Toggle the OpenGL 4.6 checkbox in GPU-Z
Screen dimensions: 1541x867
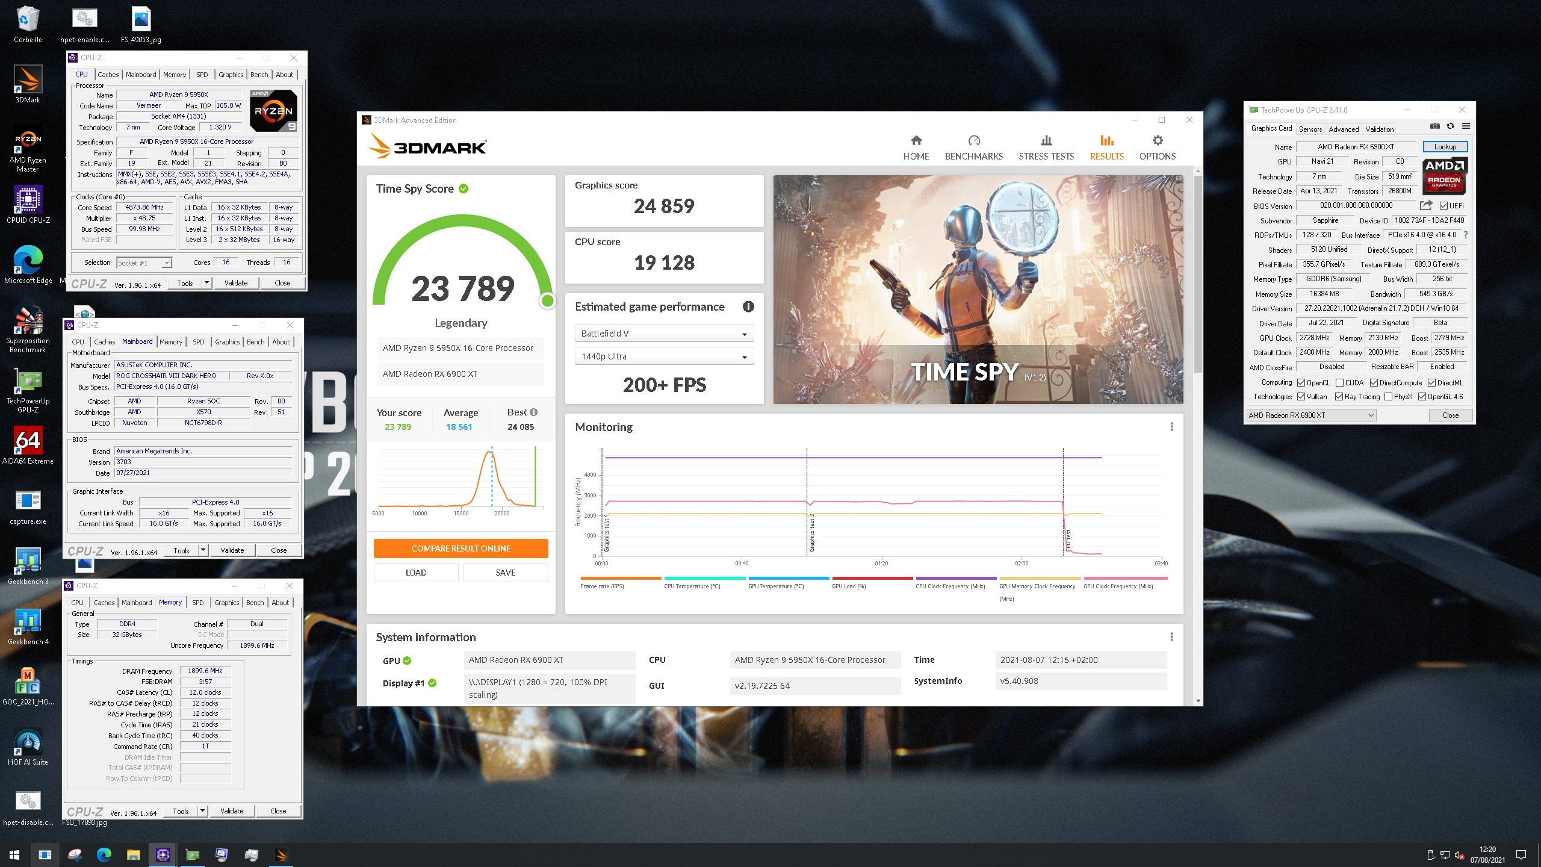coord(1422,397)
